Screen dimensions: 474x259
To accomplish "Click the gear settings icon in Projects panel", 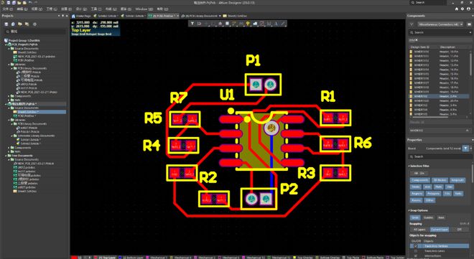I will pyautogui.click(x=34, y=24).
